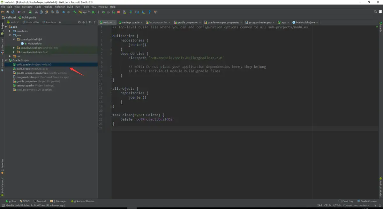Switch to the MainActivity.java tab

305,23
